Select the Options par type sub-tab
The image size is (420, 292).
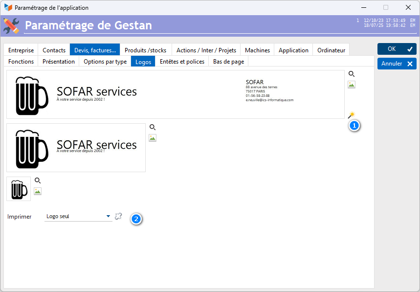point(105,62)
